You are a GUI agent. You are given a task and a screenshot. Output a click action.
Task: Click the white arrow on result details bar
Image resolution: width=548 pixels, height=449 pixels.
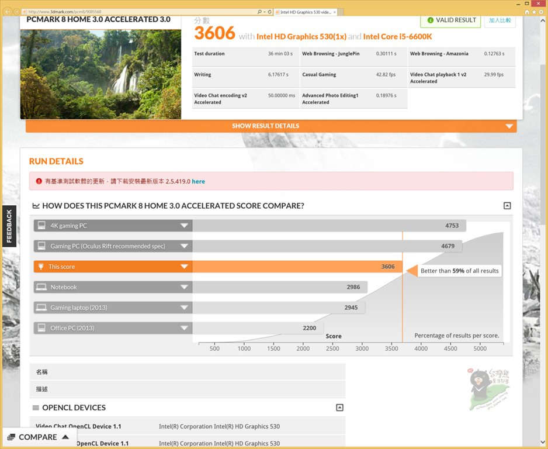click(509, 126)
